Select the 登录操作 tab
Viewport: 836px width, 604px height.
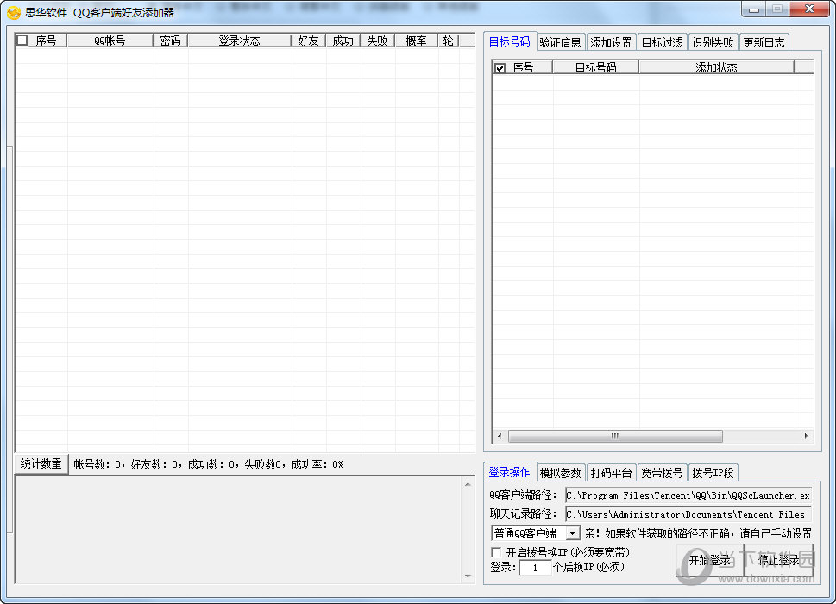[509, 472]
